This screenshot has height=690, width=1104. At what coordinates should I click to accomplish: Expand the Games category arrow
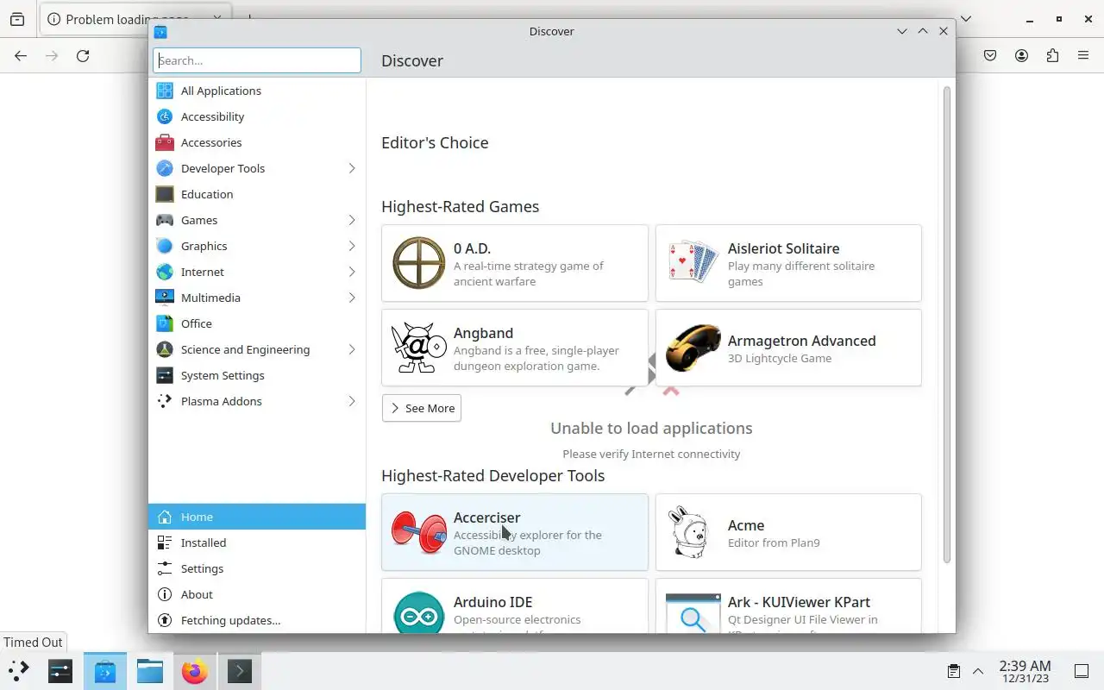pyautogui.click(x=352, y=220)
